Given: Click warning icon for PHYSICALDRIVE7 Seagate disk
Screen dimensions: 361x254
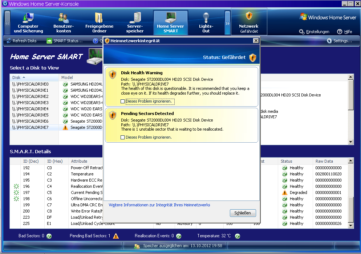Looking at the screenshot, I should 65,127.
